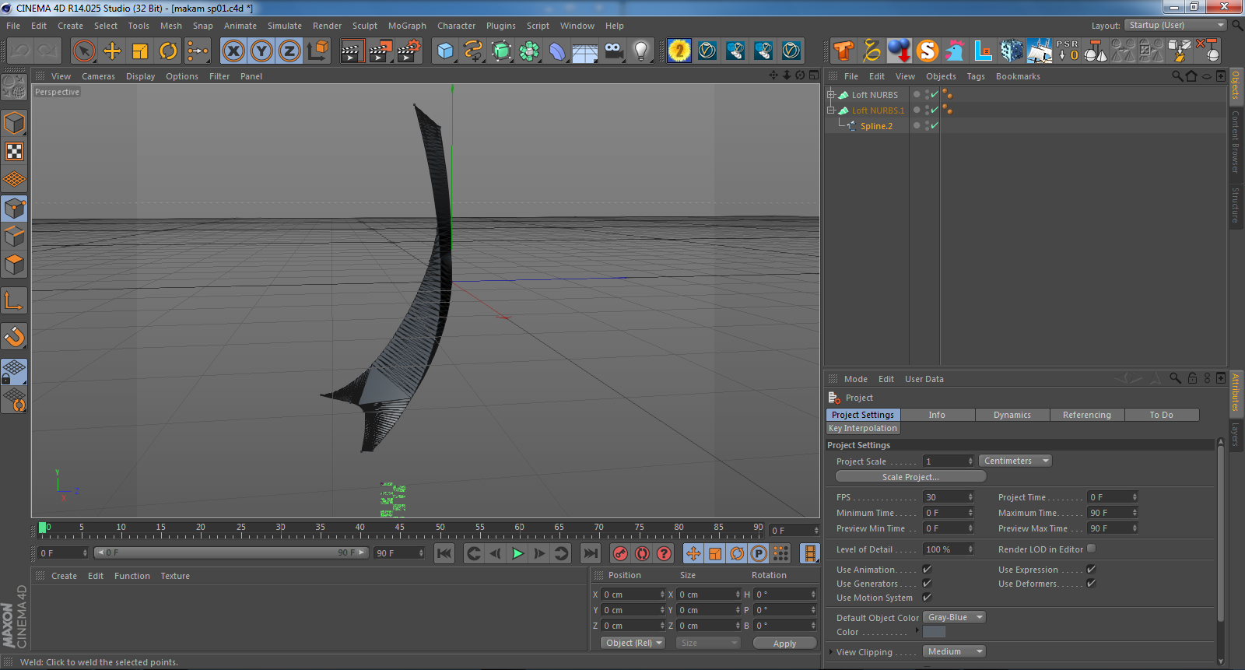Add a light object

[640, 51]
